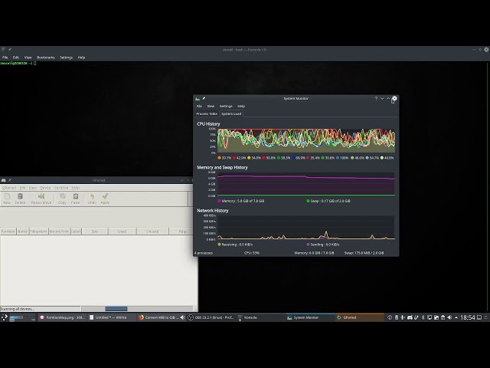Open the View menu in GParted
This screenshot has width=490, height=368.
33,188
